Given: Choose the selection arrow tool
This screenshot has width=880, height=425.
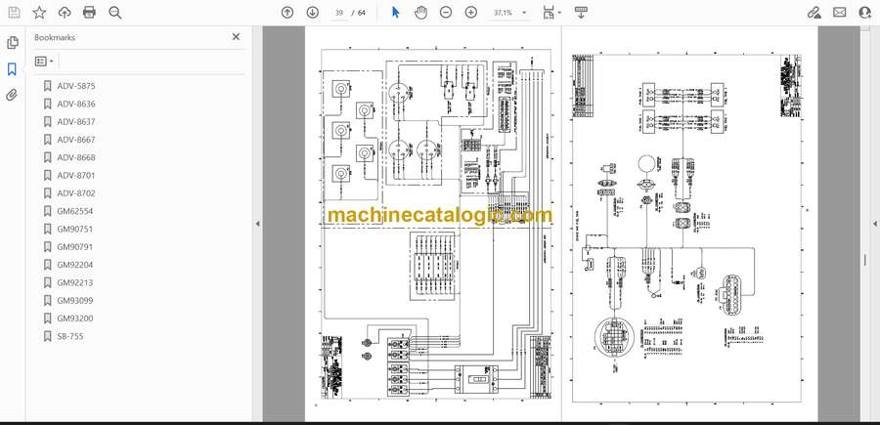Looking at the screenshot, I should [x=396, y=13].
